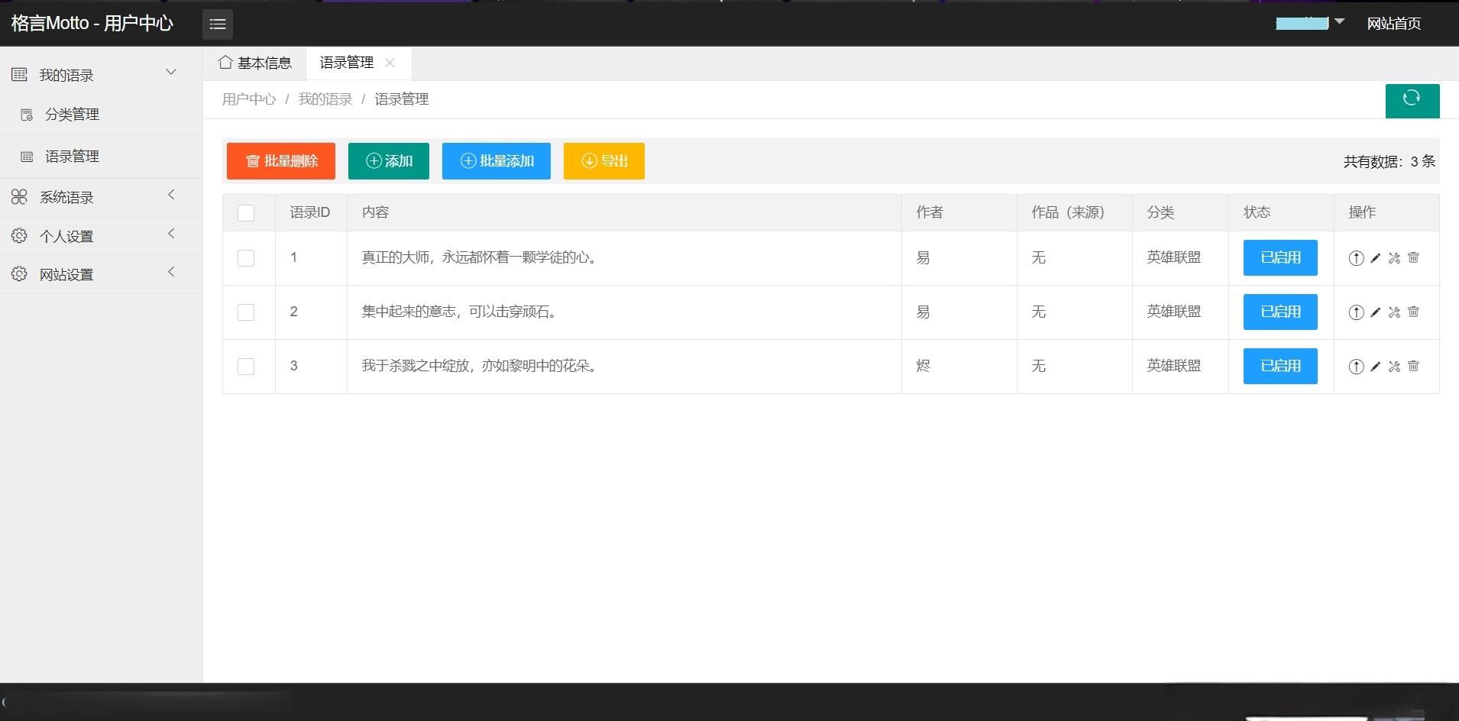
Task: Switch to the 基本信息 tab
Action: point(255,63)
